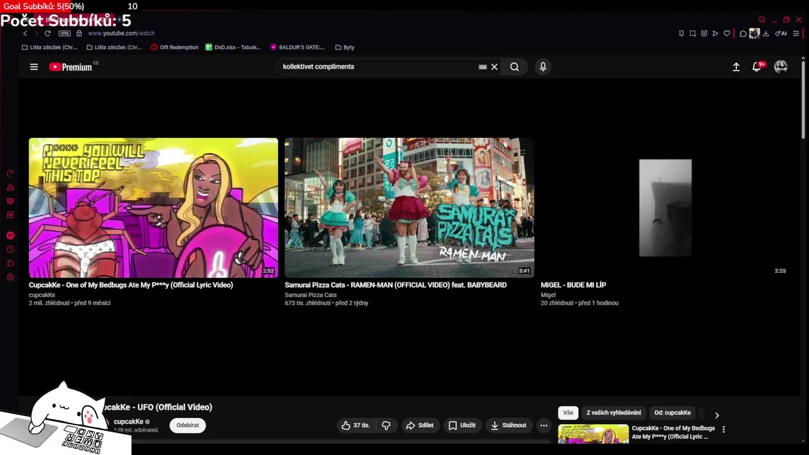
Task: Select the Od: cupcakKe chip
Action: click(672, 413)
